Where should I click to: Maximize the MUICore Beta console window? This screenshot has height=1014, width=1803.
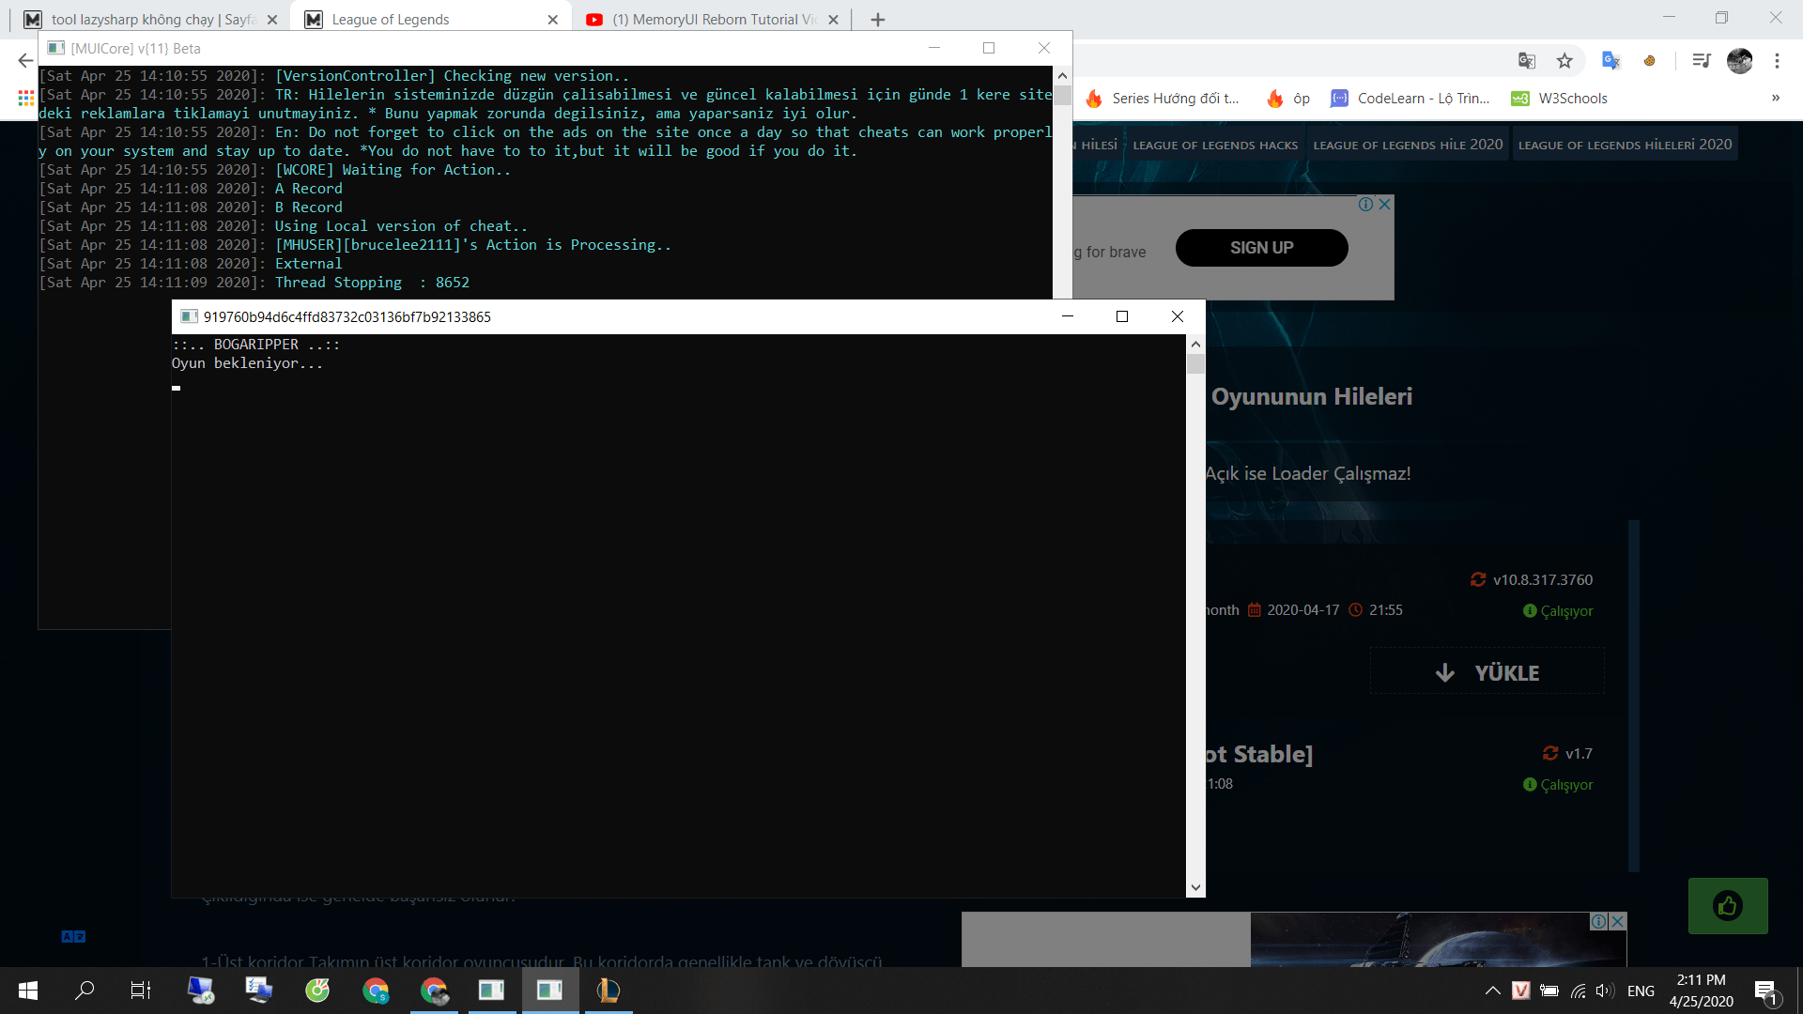[989, 48]
